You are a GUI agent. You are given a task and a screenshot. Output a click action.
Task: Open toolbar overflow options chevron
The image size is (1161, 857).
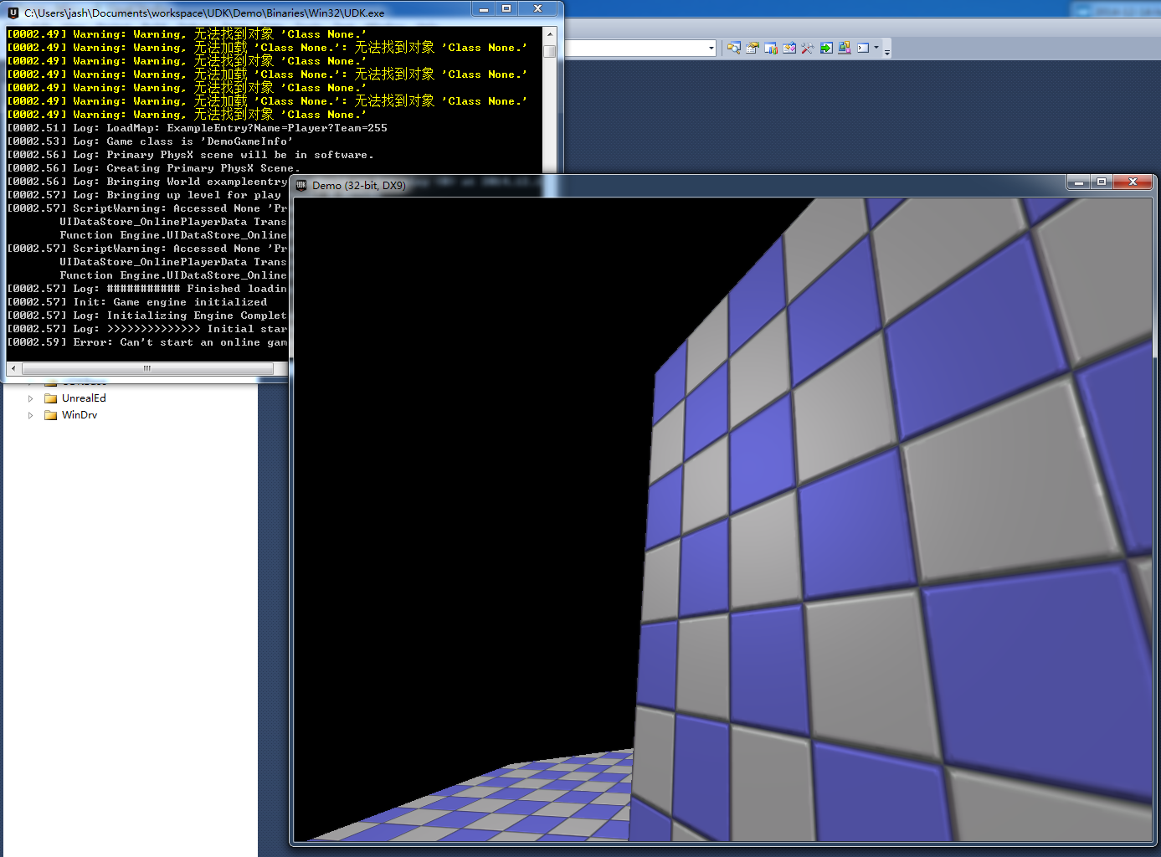[887, 49]
